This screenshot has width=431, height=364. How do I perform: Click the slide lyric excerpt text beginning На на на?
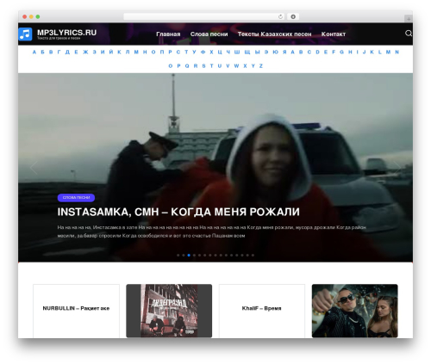(x=212, y=231)
